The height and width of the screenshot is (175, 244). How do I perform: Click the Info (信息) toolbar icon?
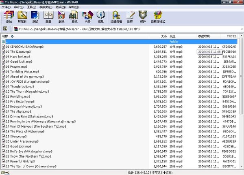[x=101, y=17]
